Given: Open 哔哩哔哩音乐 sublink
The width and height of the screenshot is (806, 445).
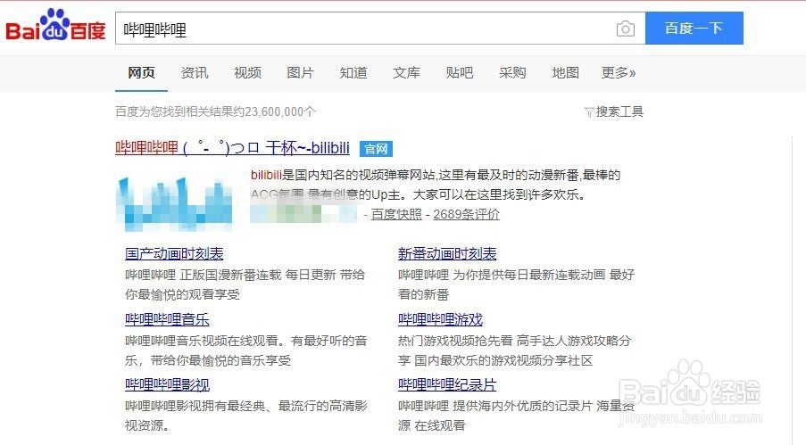Looking at the screenshot, I should [x=167, y=319].
